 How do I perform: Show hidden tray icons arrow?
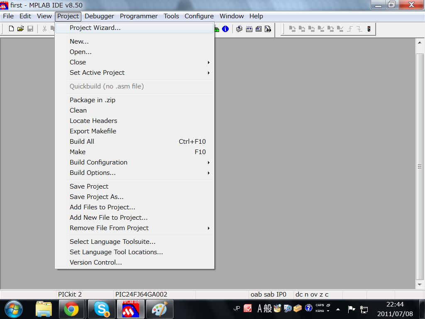point(338,309)
